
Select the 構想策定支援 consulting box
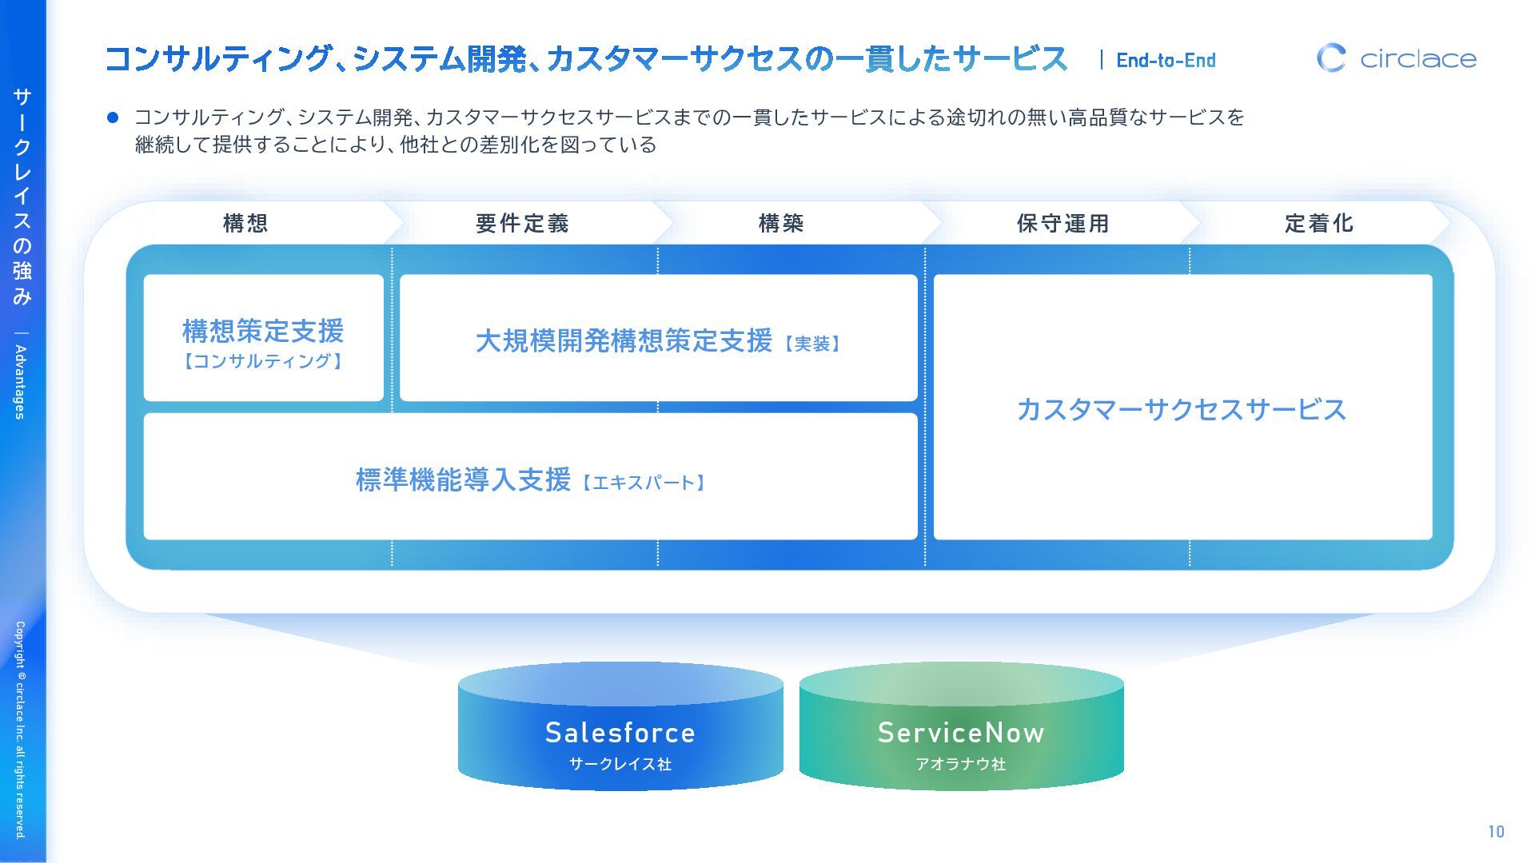click(x=264, y=338)
